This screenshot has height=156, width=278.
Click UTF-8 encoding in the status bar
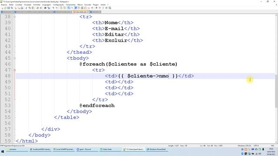256,146
